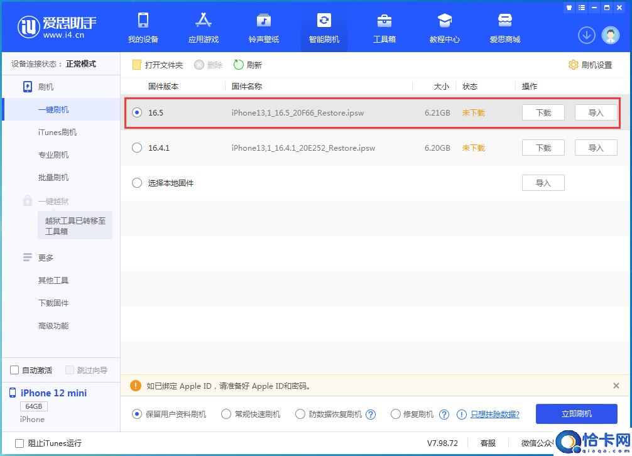The height and width of the screenshot is (456, 632).
Task: Go to iTunes刷机 in sidebar
Action: pyautogui.click(x=57, y=132)
